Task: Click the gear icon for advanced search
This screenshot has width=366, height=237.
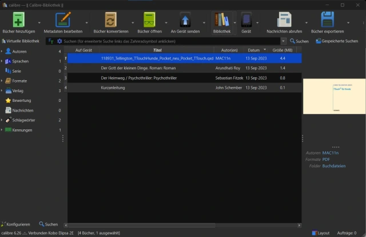Action: (x=59, y=41)
